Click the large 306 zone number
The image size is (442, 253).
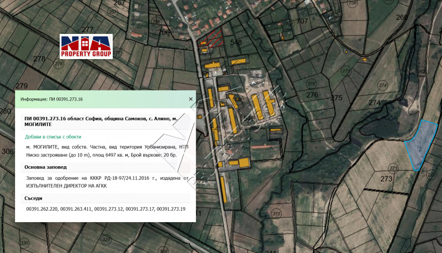click(x=8, y=151)
